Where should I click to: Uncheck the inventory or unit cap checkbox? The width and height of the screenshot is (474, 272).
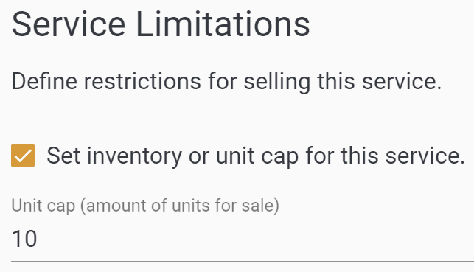(23, 156)
